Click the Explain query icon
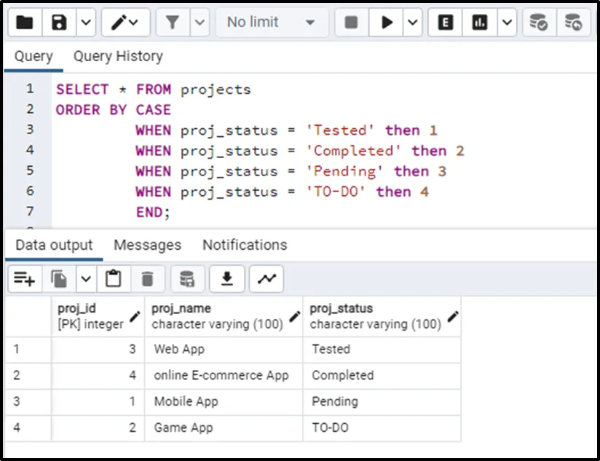Viewport: 600px width, 461px height. (445, 23)
